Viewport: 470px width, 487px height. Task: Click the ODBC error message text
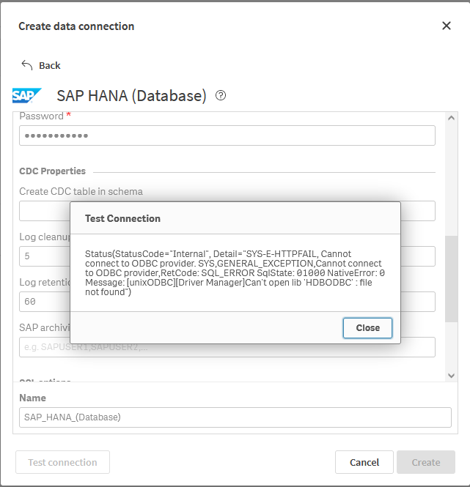click(235, 272)
